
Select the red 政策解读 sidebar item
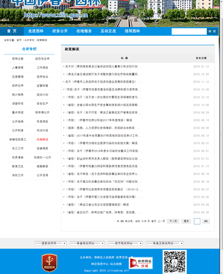pos(42,139)
